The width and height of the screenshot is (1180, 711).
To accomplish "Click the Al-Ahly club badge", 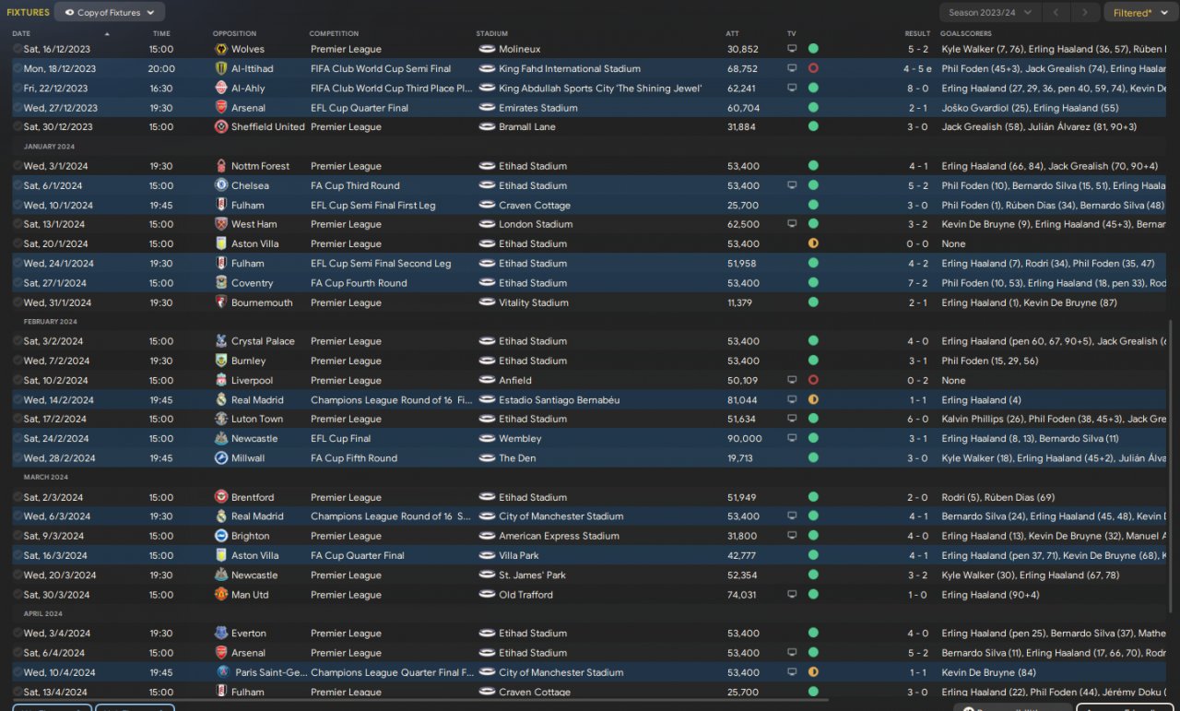I will click(221, 88).
